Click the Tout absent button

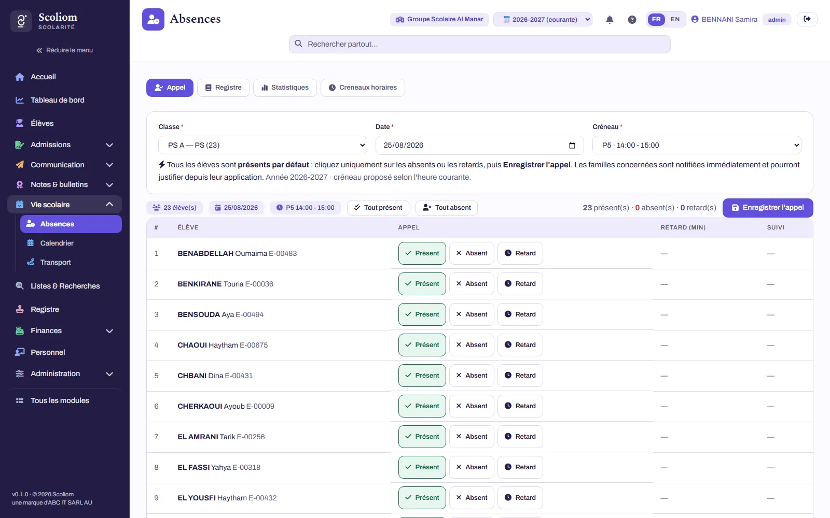click(x=447, y=208)
